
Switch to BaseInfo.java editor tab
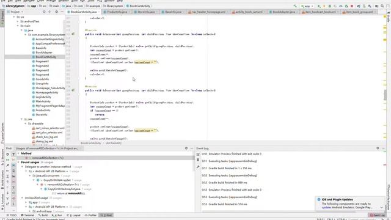[x=173, y=12]
